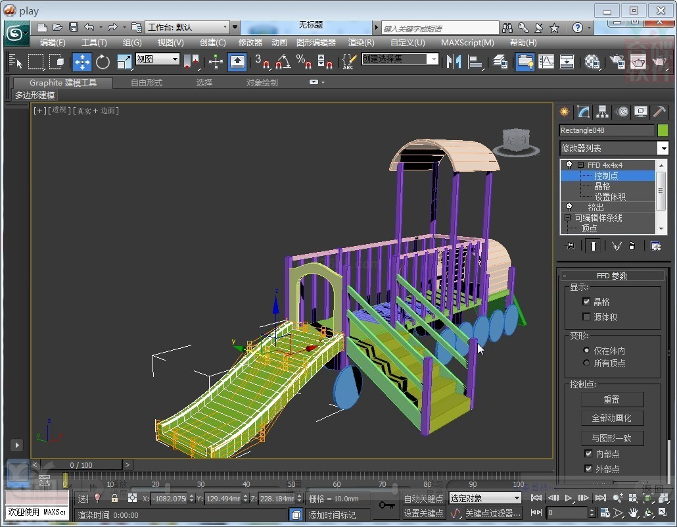Click the Pin Stack icon
This screenshot has width=677, height=527.
tap(570, 245)
